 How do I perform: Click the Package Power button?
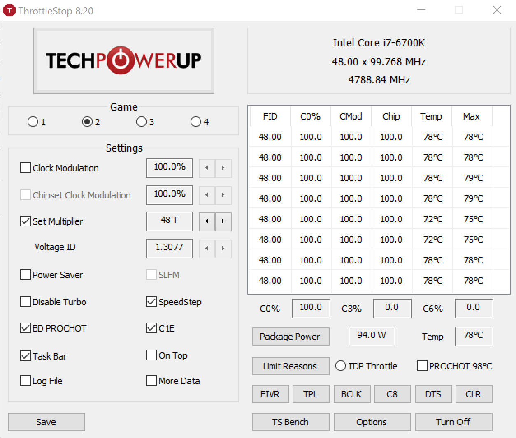291,337
